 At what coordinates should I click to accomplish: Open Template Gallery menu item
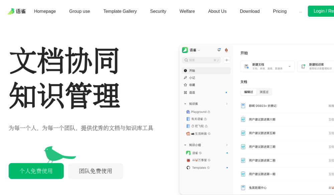120,11
